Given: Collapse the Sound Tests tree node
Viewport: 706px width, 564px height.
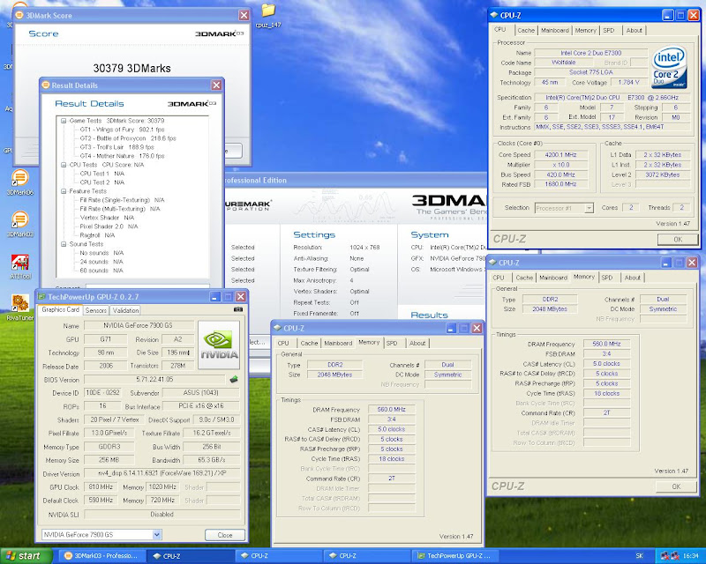Looking at the screenshot, I should (x=63, y=242).
